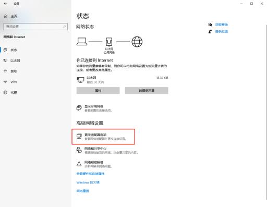Open 显示可用网络 option

[94, 108]
